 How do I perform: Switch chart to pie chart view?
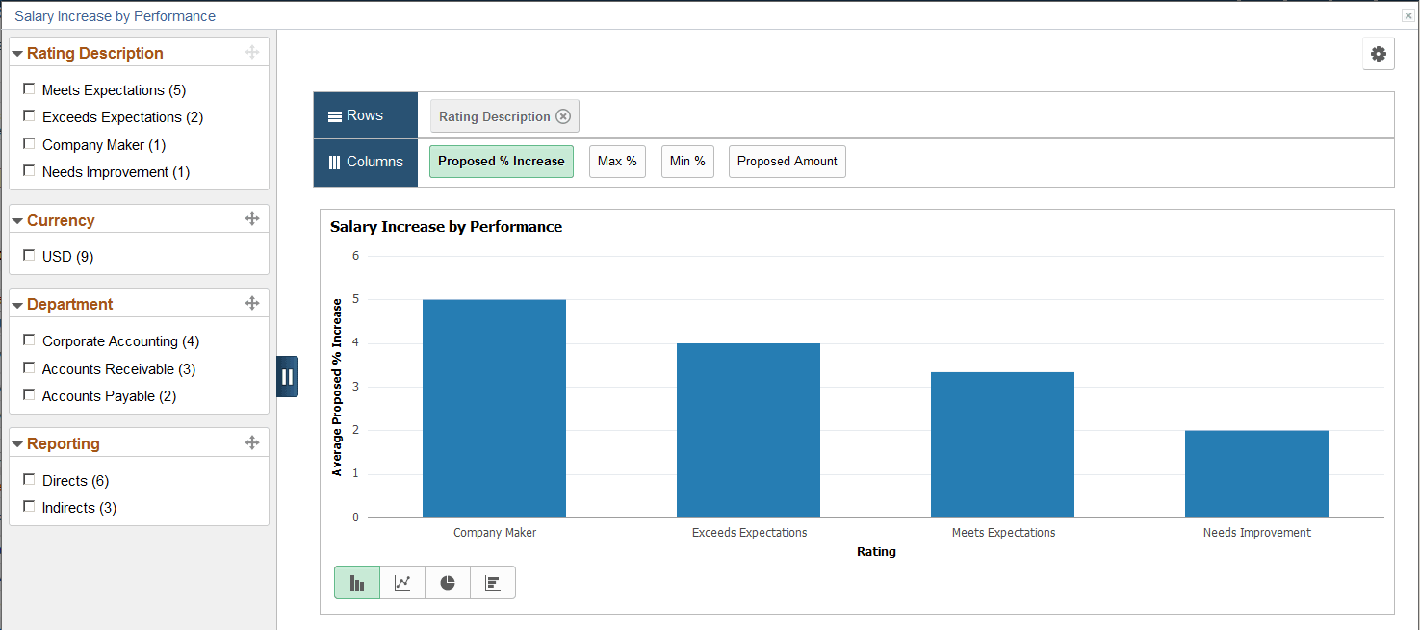click(x=448, y=582)
